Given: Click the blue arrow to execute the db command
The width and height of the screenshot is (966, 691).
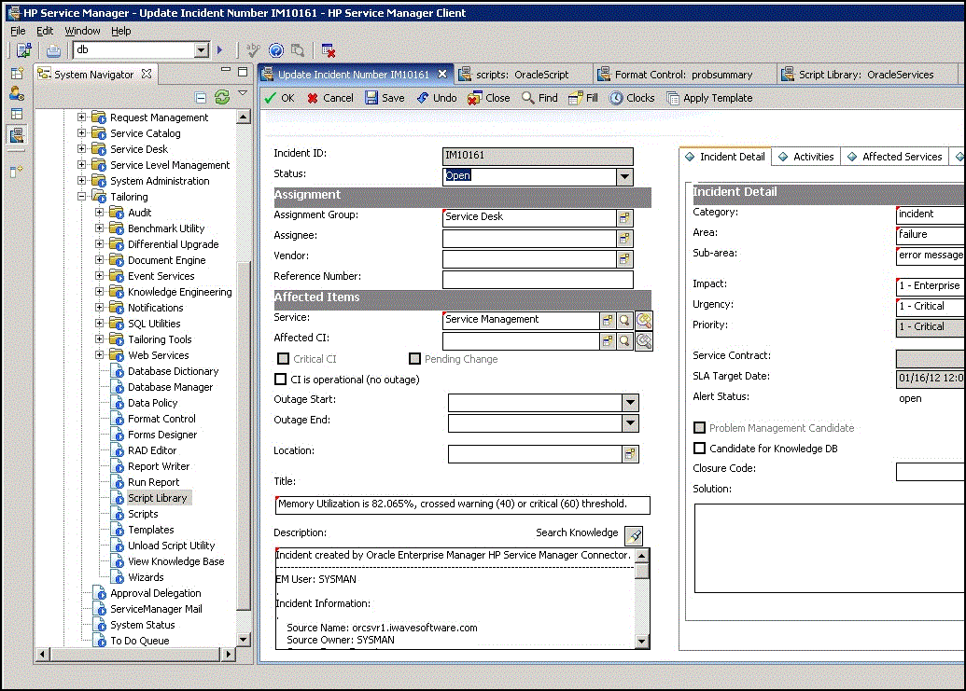Looking at the screenshot, I should click(x=220, y=49).
